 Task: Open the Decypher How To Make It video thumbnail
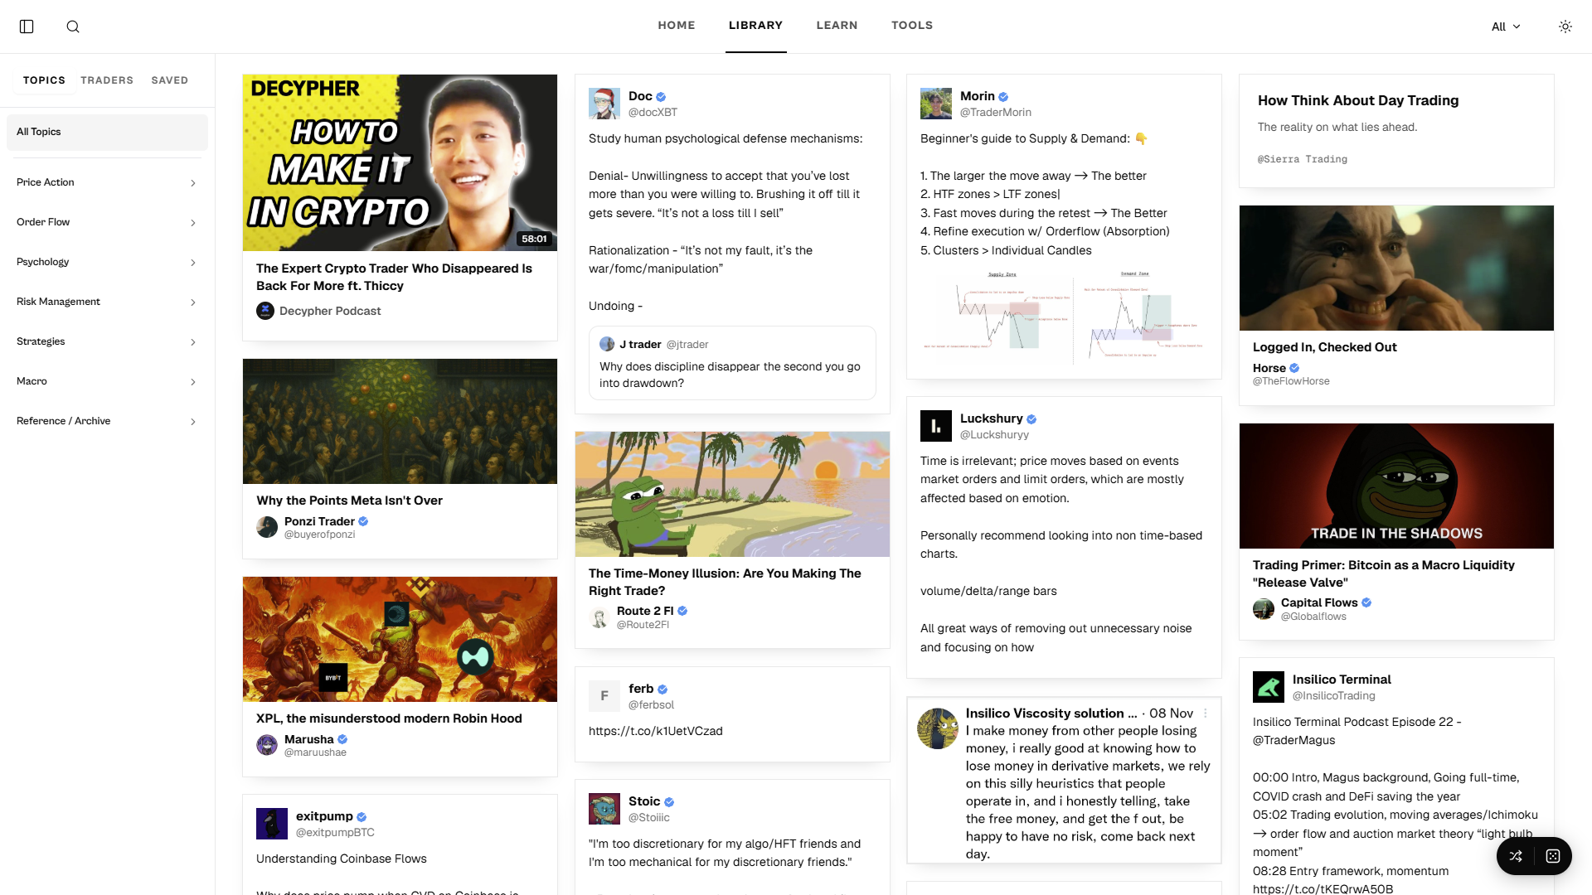point(400,162)
